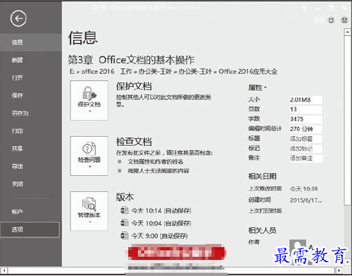
Task: Click the 2.01MB size value
Action: click(x=306, y=99)
